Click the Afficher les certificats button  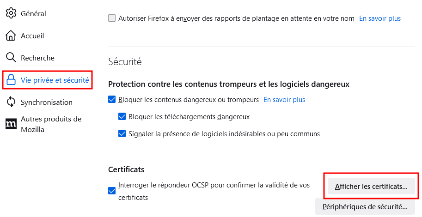click(x=371, y=186)
